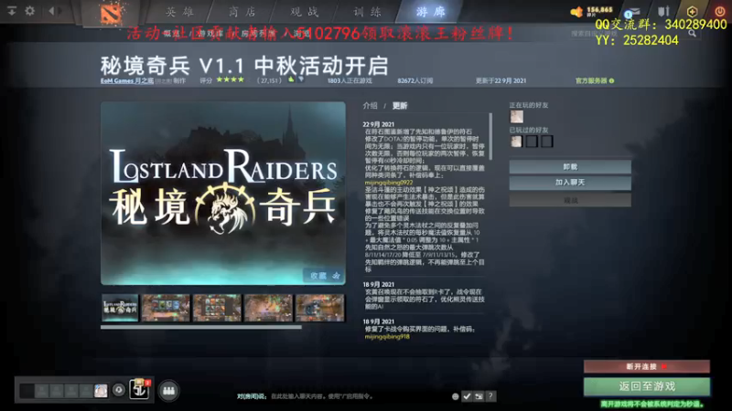Viewport: 732px width, 411px height.
Task: Click the chat question mark help icon
Action: coord(490,396)
